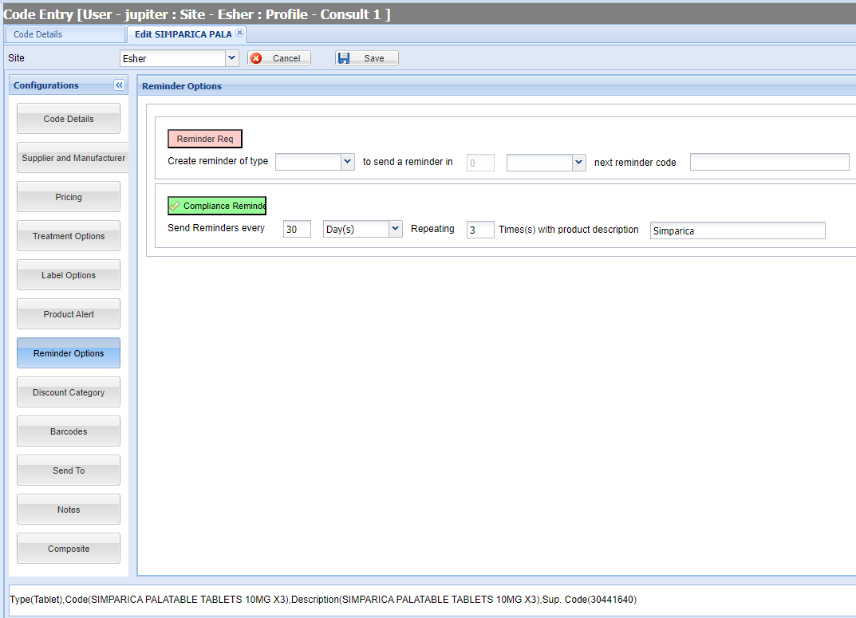Click the Reminder Options panel header

(x=496, y=86)
